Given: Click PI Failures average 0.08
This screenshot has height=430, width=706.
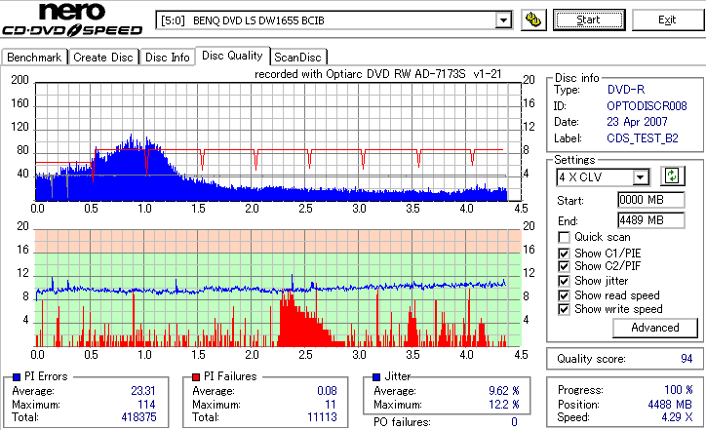Looking at the screenshot, I should click(327, 391).
